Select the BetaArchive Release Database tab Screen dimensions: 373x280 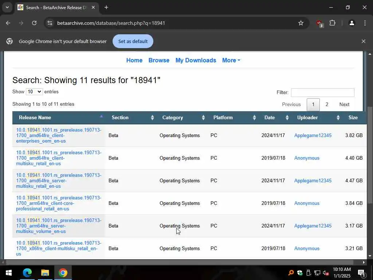pyautogui.click(x=56, y=7)
